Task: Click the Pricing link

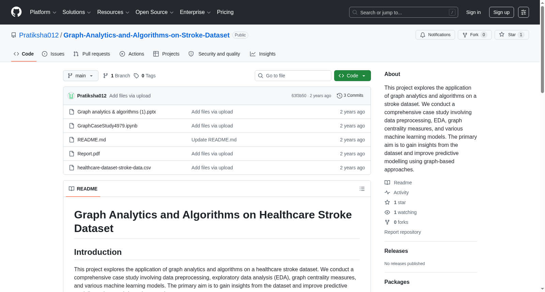Action: tap(225, 12)
